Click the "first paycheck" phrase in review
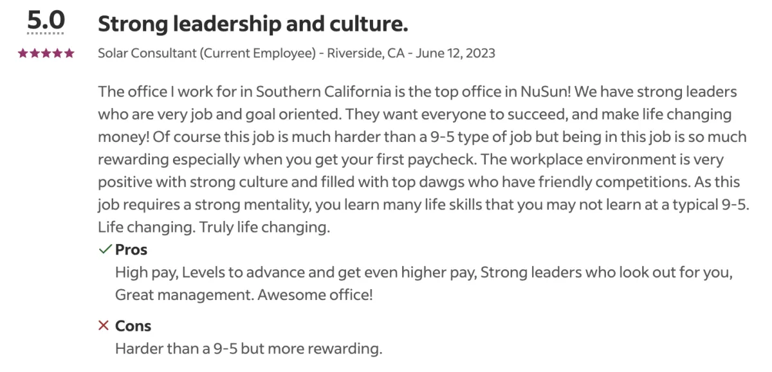 (x=431, y=159)
